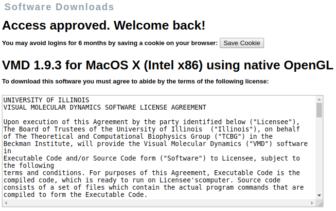Screen dimensions: 336x211
Task: Click the 'VISUAL MOLECULAR DYNAMICS SOFTWARE LICENSE AGREEMENT' line
Action: (x=105, y=107)
